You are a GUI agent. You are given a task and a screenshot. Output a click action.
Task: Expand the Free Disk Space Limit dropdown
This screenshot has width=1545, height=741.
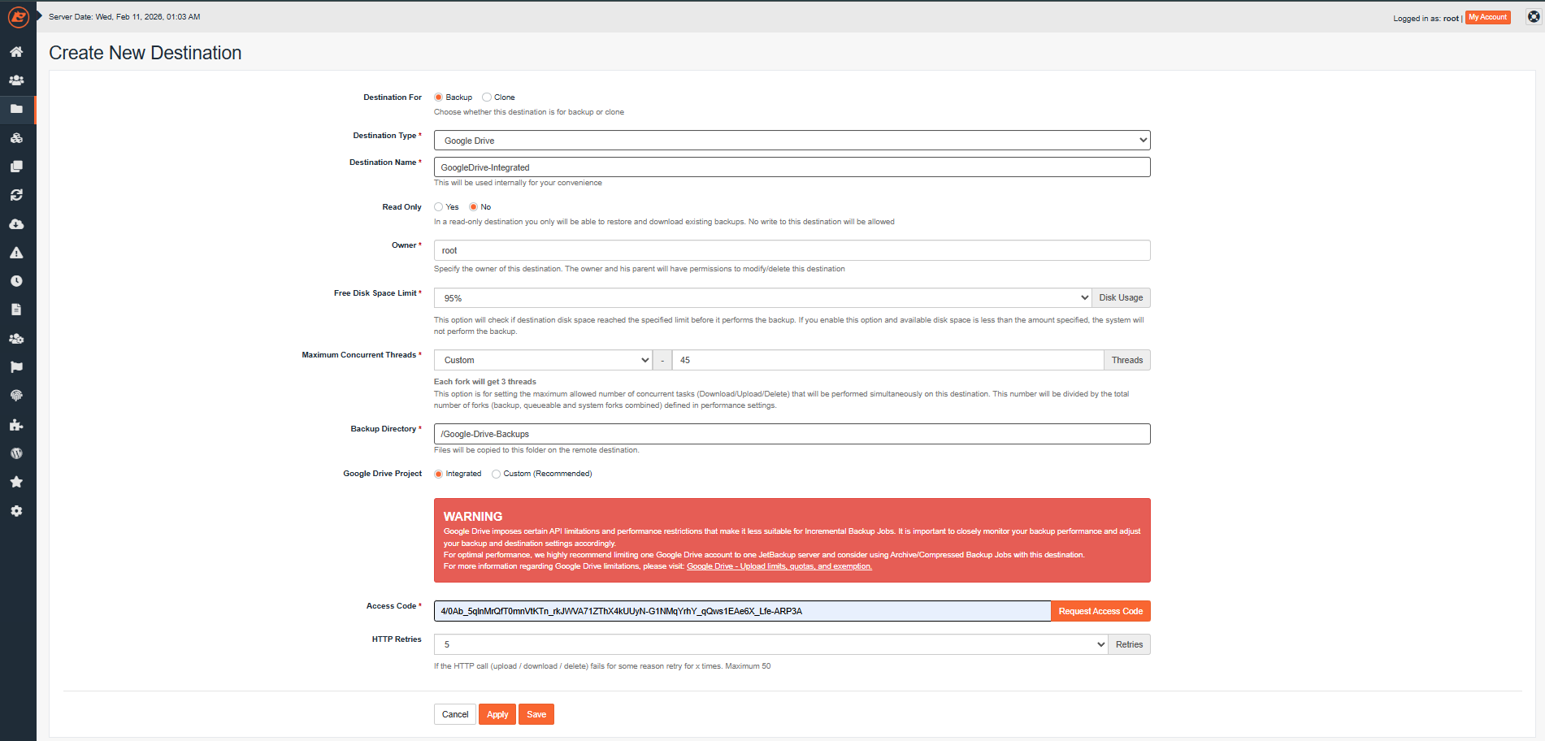point(762,298)
